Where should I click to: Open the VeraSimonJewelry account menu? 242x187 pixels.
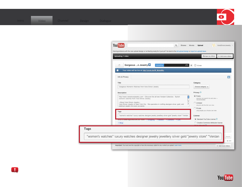(225, 45)
